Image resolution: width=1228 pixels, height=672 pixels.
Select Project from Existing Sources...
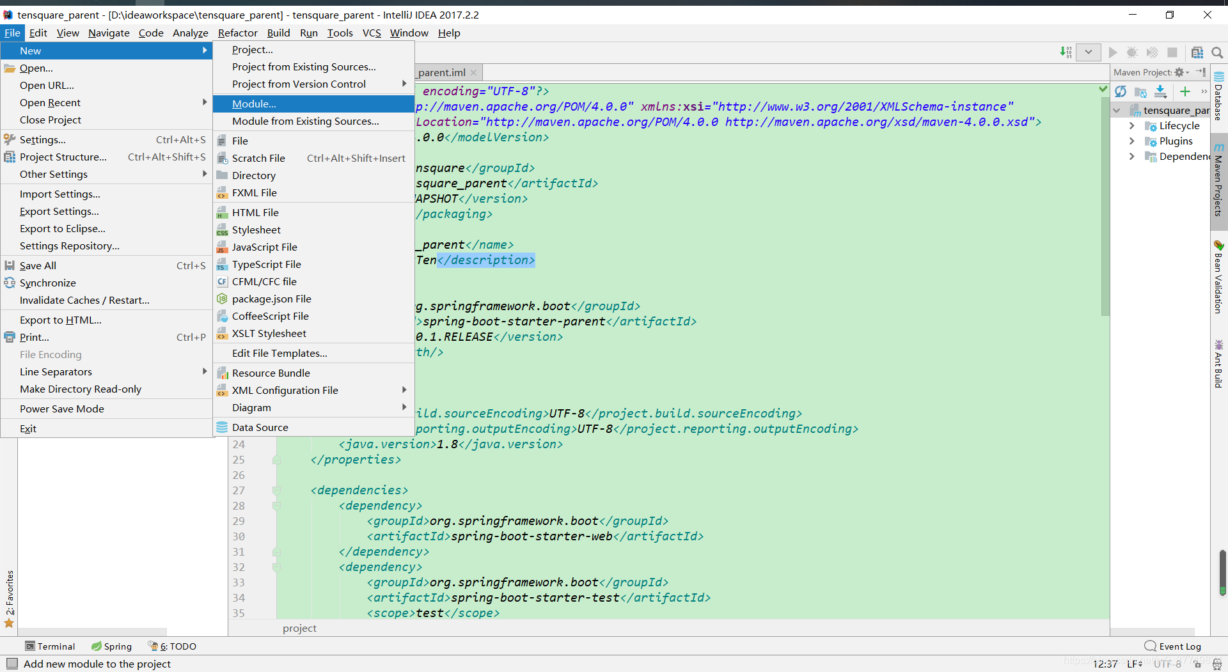coord(313,67)
